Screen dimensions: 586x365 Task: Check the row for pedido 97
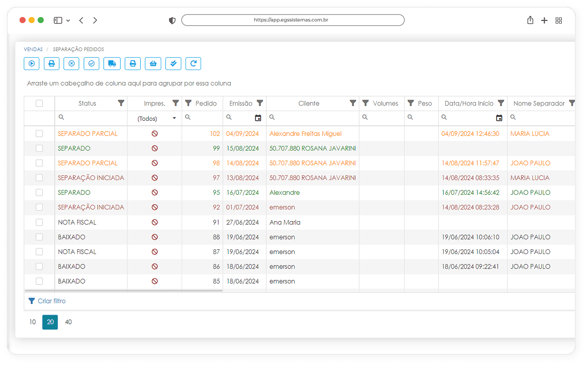tap(39, 178)
